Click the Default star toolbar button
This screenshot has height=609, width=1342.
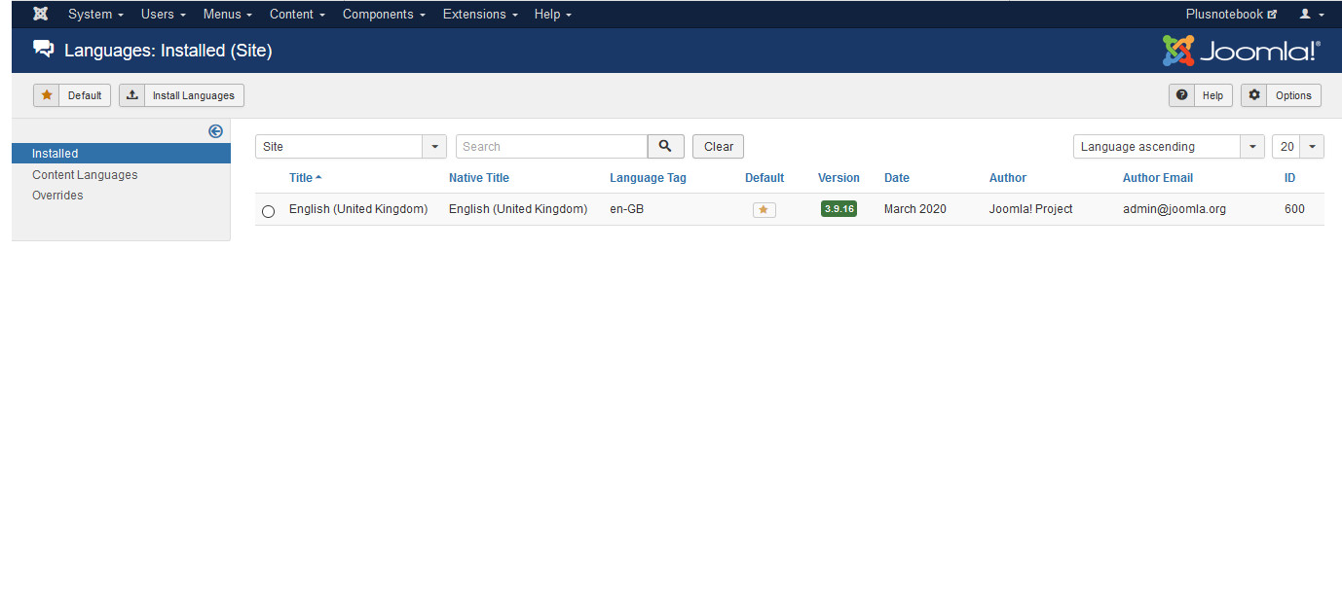pyautogui.click(x=72, y=95)
